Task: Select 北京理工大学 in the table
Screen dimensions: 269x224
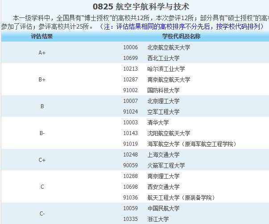Action: 163,101
